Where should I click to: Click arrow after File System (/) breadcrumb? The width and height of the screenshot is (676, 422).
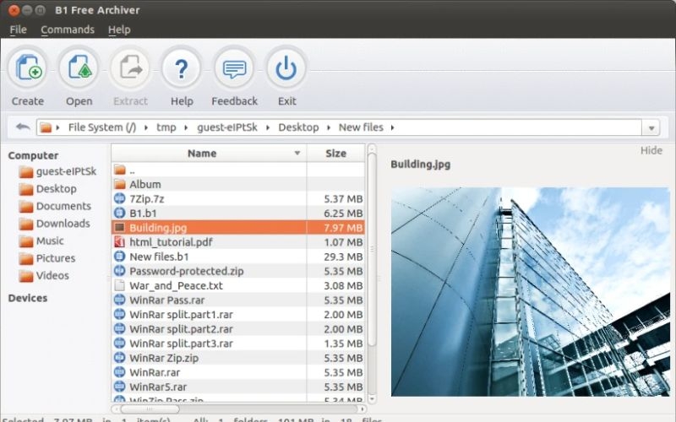click(146, 127)
